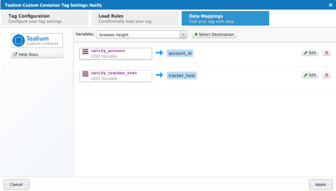Click the browser height variable combo box
336x191 pixels.
coord(138,34)
